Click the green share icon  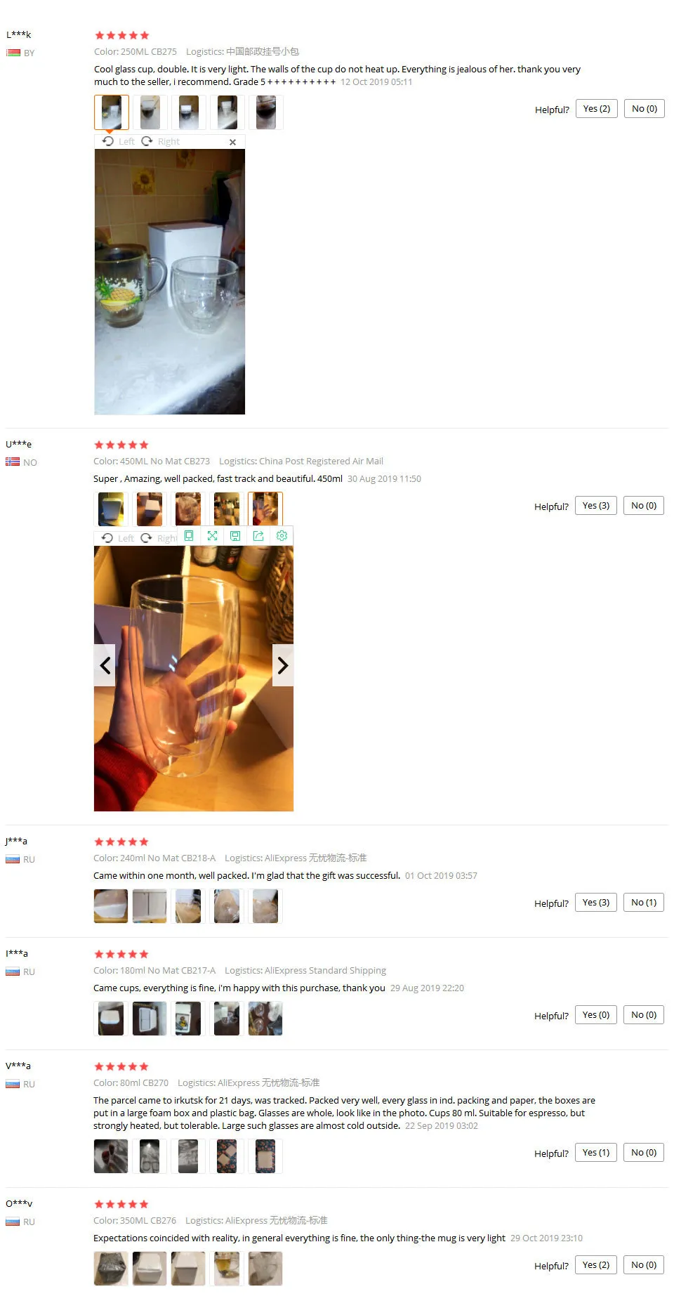258,536
